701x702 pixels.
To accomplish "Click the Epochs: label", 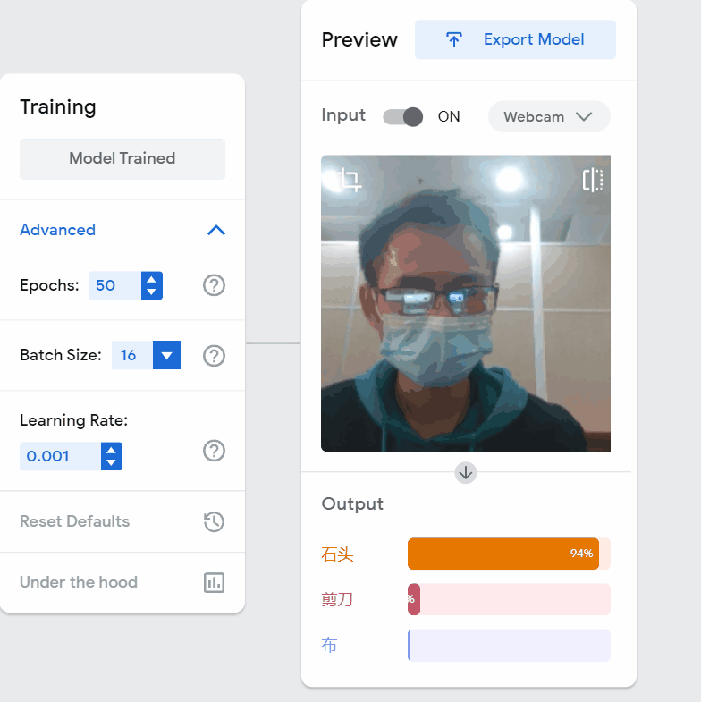I will 49,285.
